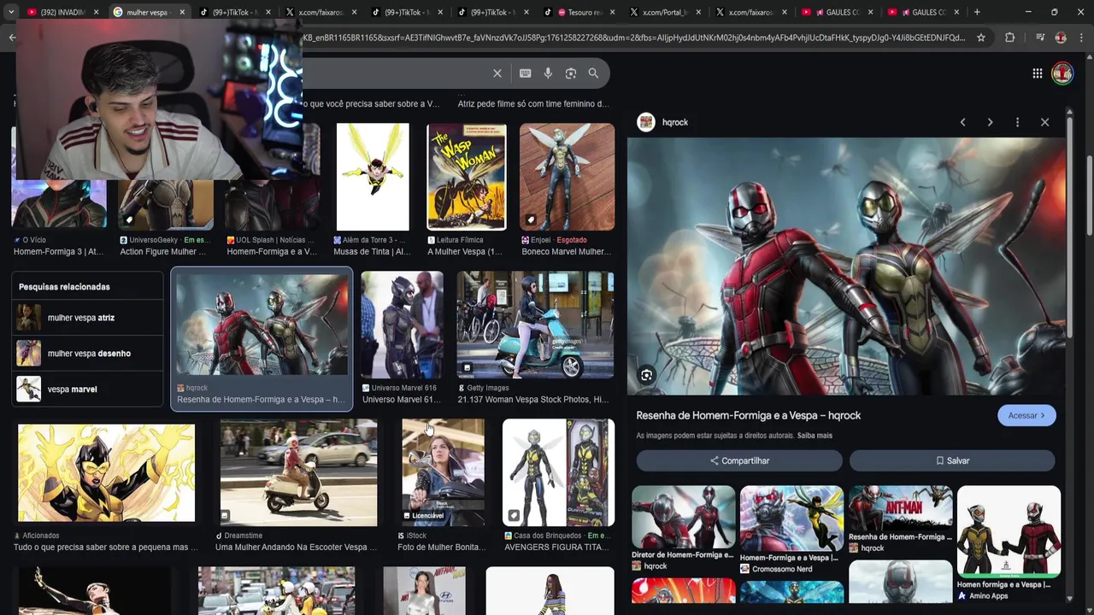Close the image preview panel
This screenshot has width=1094, height=615.
tap(1044, 122)
